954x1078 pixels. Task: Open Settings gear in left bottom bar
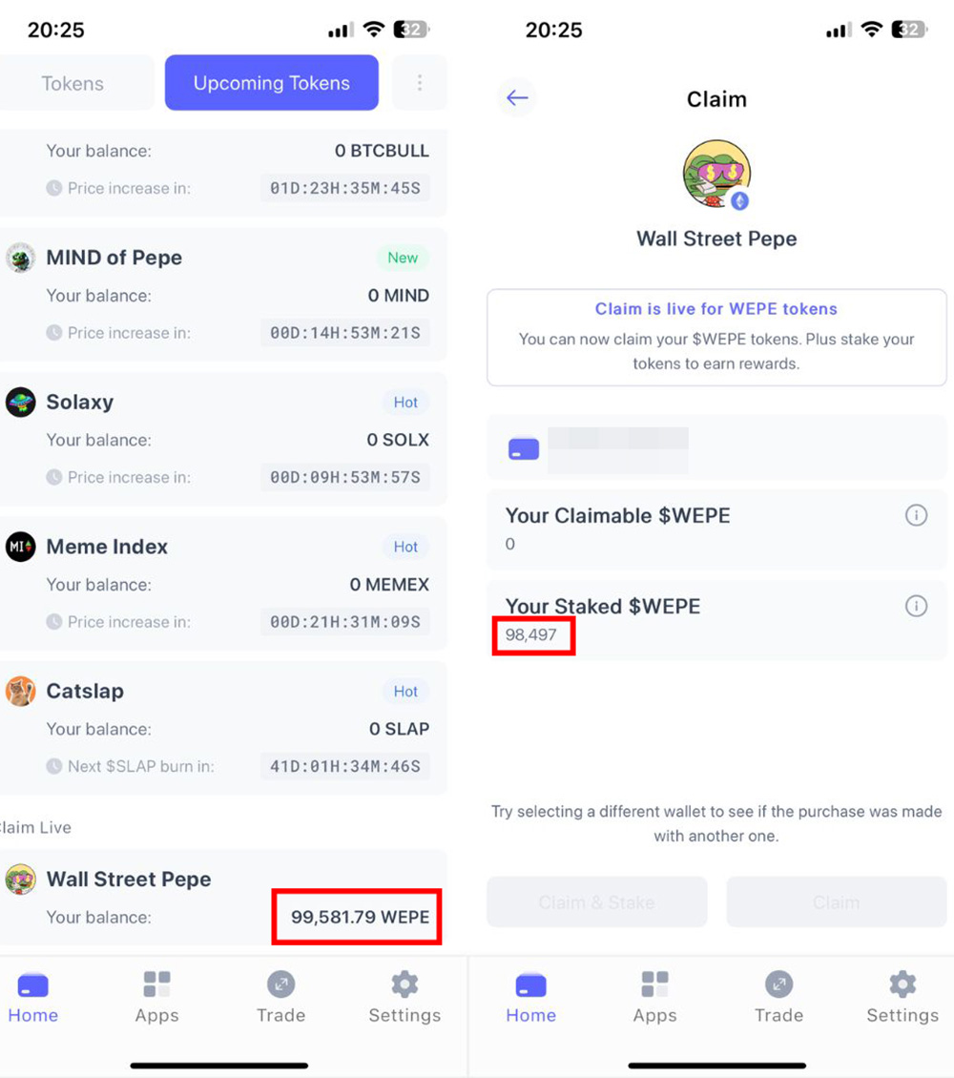pos(404,997)
